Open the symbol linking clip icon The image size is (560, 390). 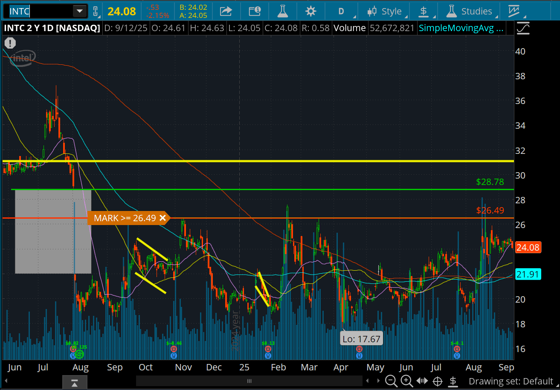click(x=95, y=11)
